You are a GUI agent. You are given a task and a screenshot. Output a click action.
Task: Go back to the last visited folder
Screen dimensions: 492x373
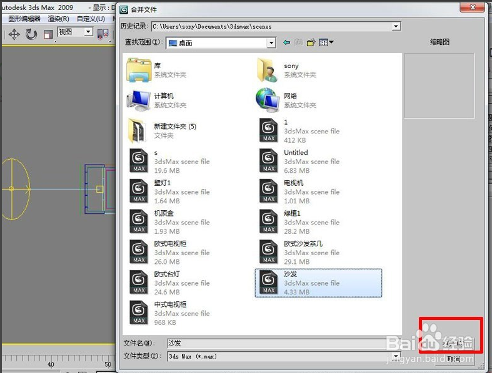click(x=286, y=42)
